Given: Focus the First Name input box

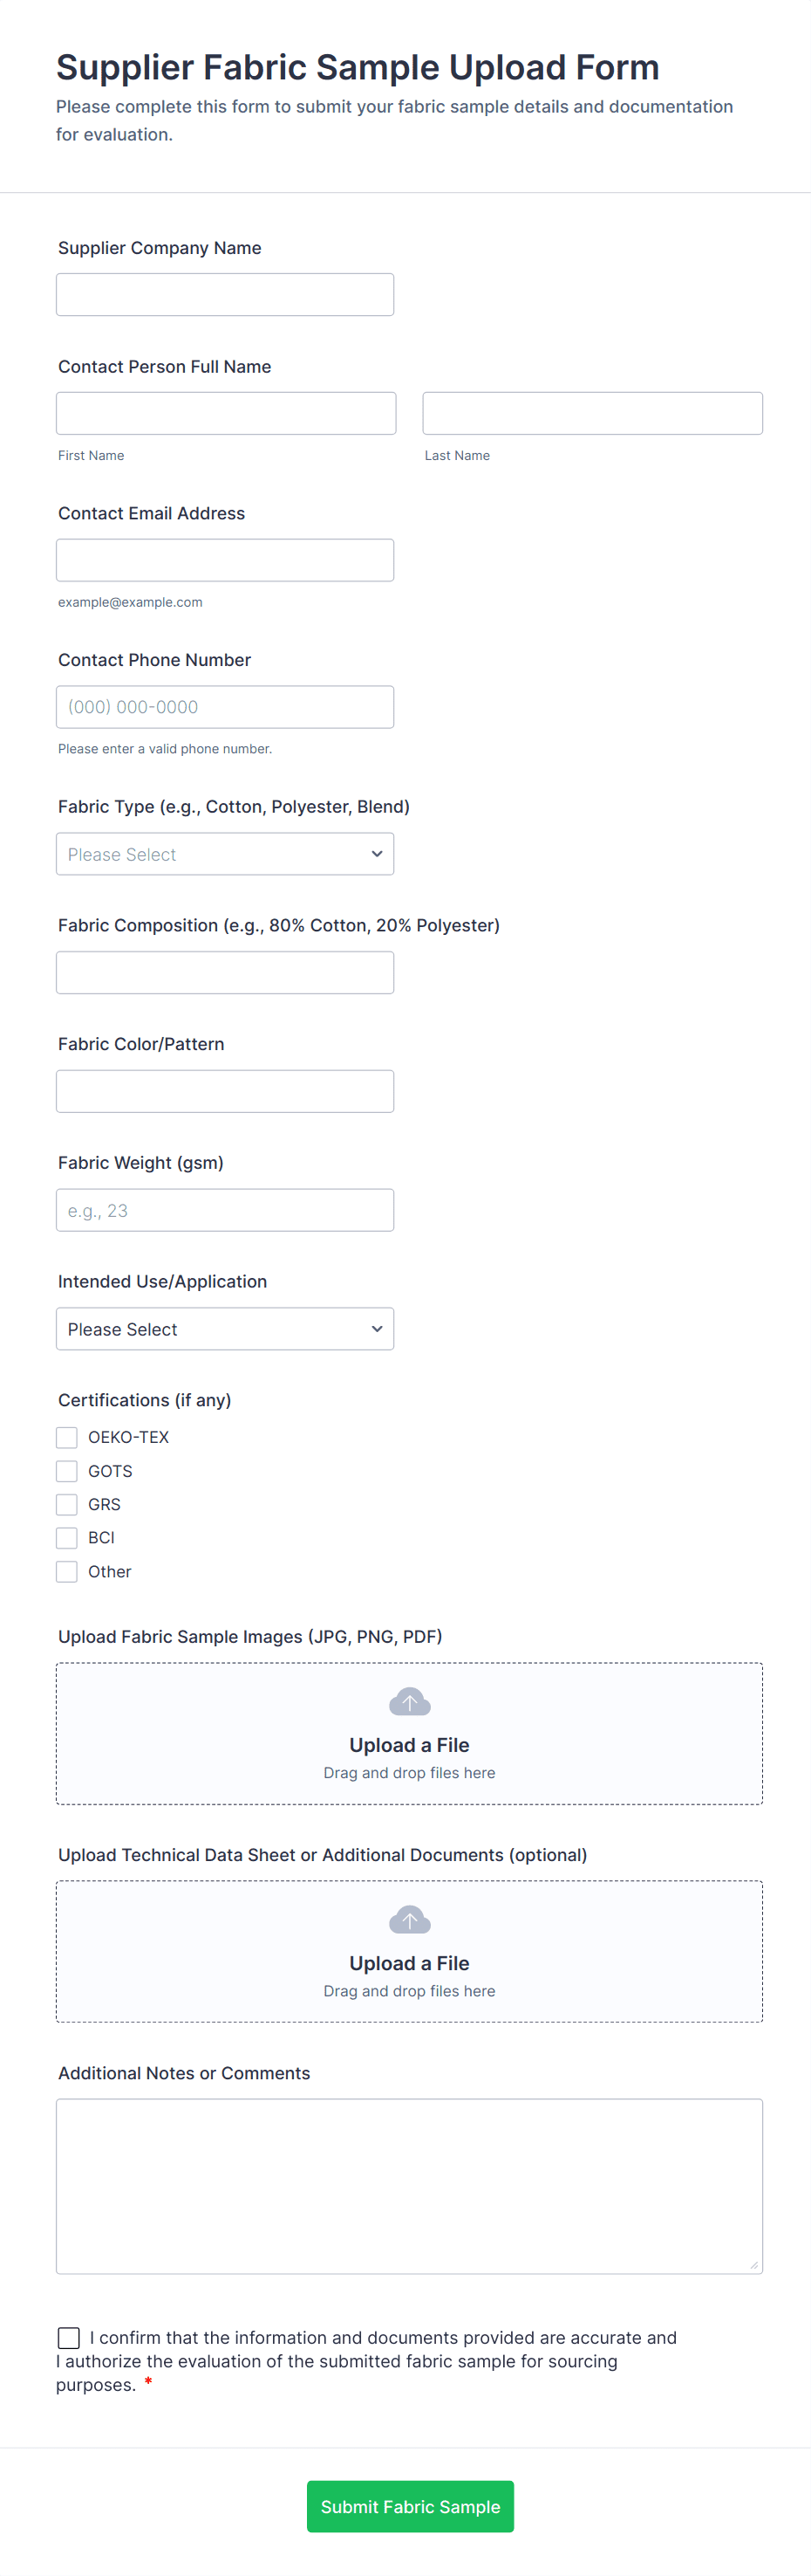Looking at the screenshot, I should point(226,413).
